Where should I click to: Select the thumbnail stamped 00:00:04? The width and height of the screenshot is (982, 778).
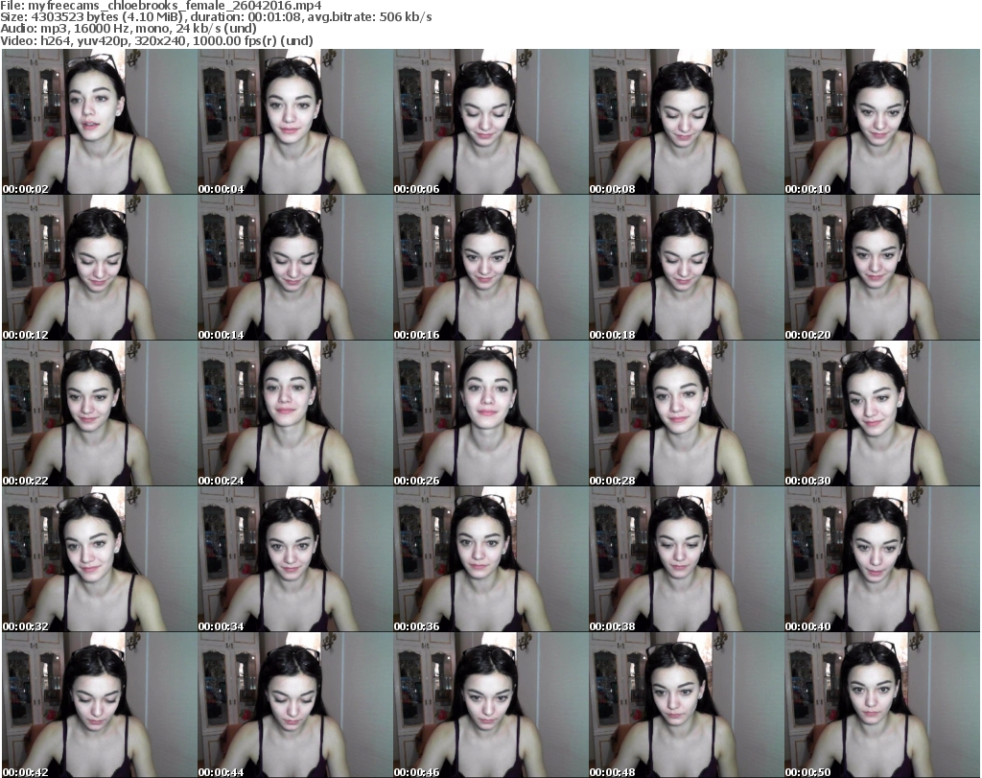click(295, 122)
